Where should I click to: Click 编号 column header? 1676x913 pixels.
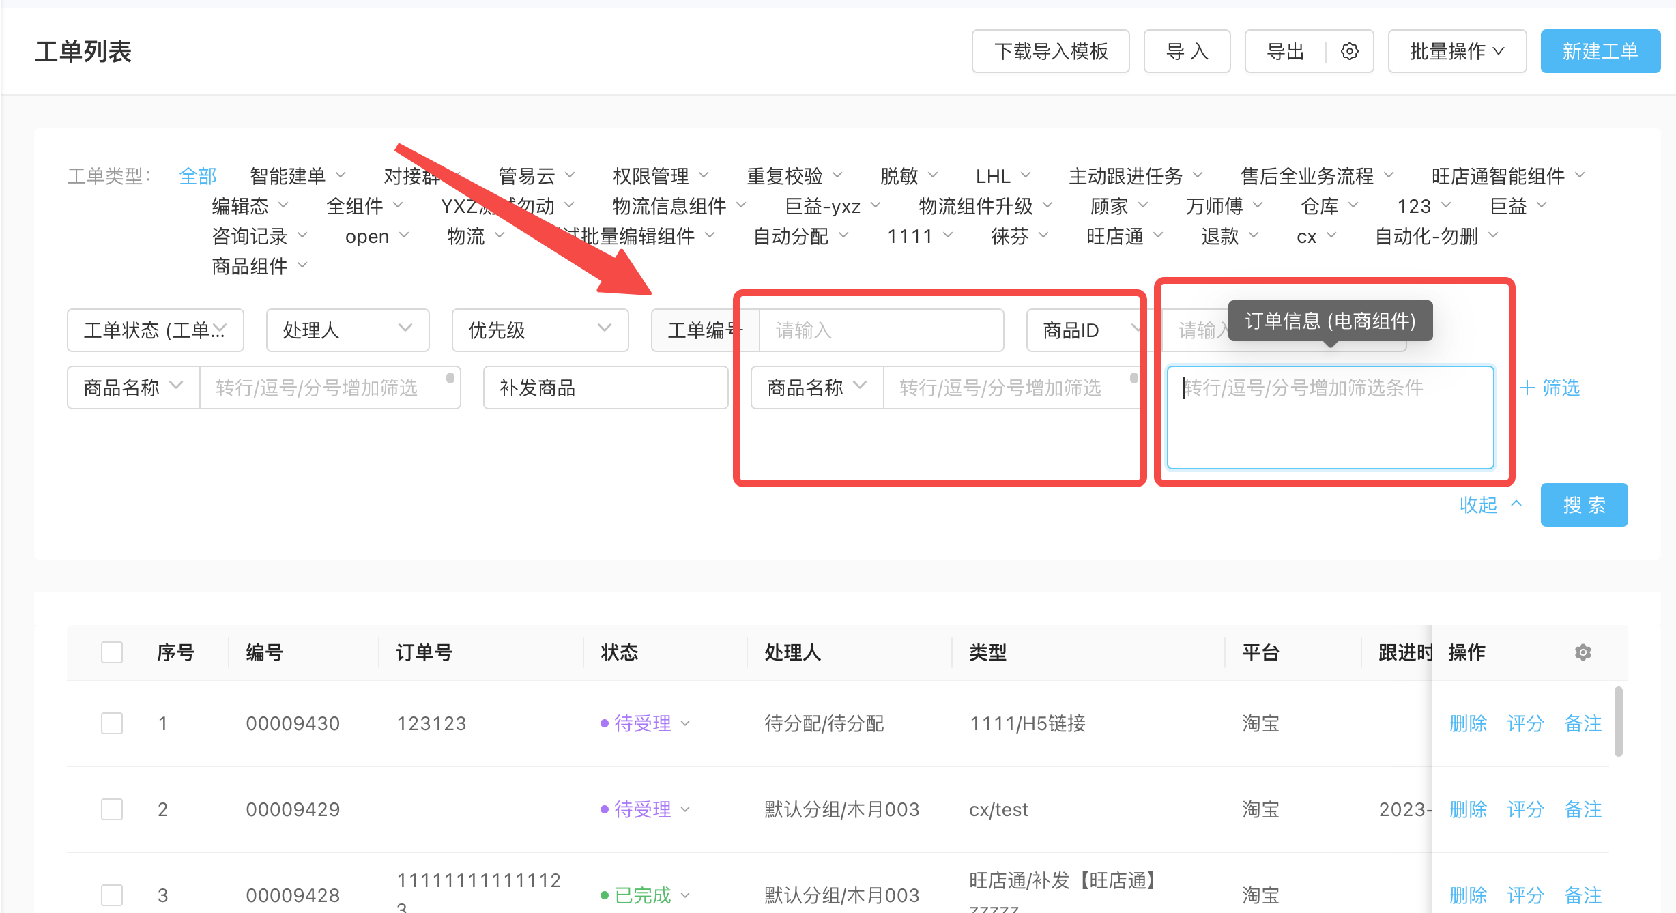[265, 652]
